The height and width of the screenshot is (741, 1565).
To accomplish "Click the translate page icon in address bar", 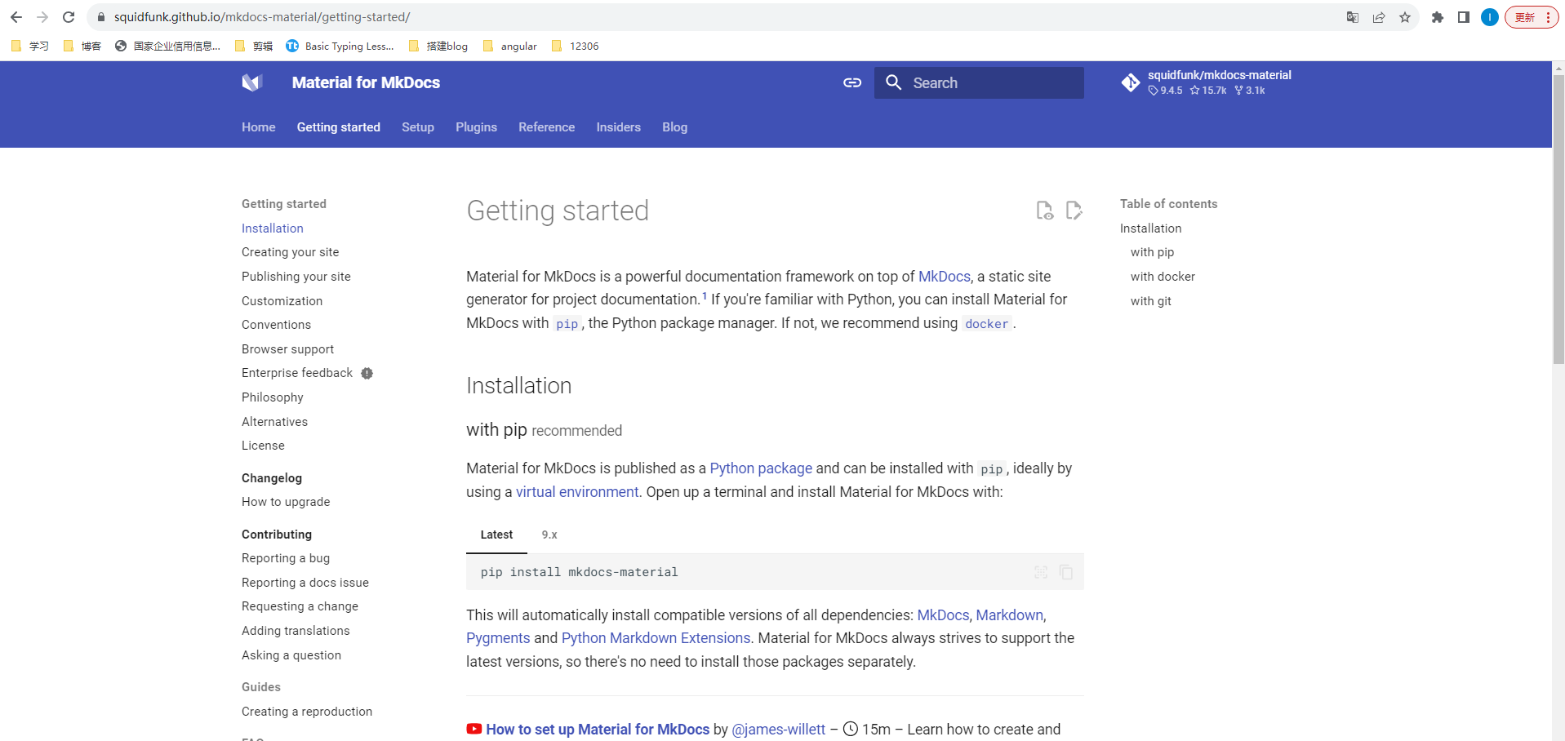I will (1353, 17).
